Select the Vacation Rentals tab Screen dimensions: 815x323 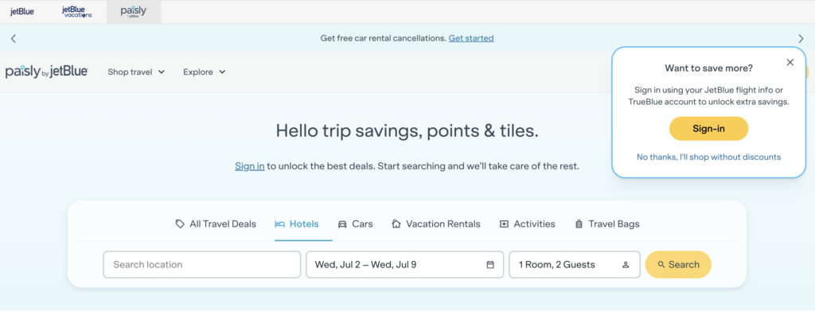436,224
